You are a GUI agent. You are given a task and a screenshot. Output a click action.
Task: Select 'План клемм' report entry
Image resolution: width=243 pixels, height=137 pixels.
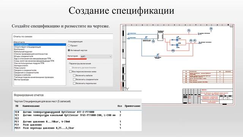(x=20, y=68)
